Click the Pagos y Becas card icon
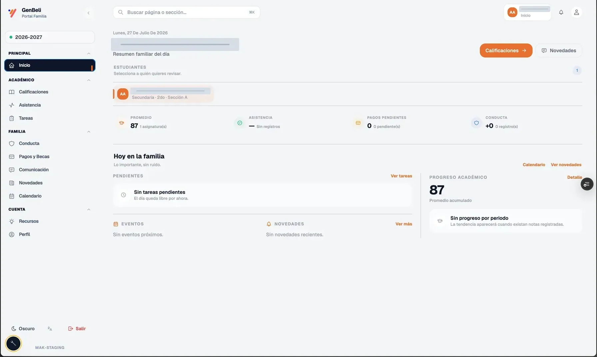Viewport: 597px width, 357px height. click(12, 157)
